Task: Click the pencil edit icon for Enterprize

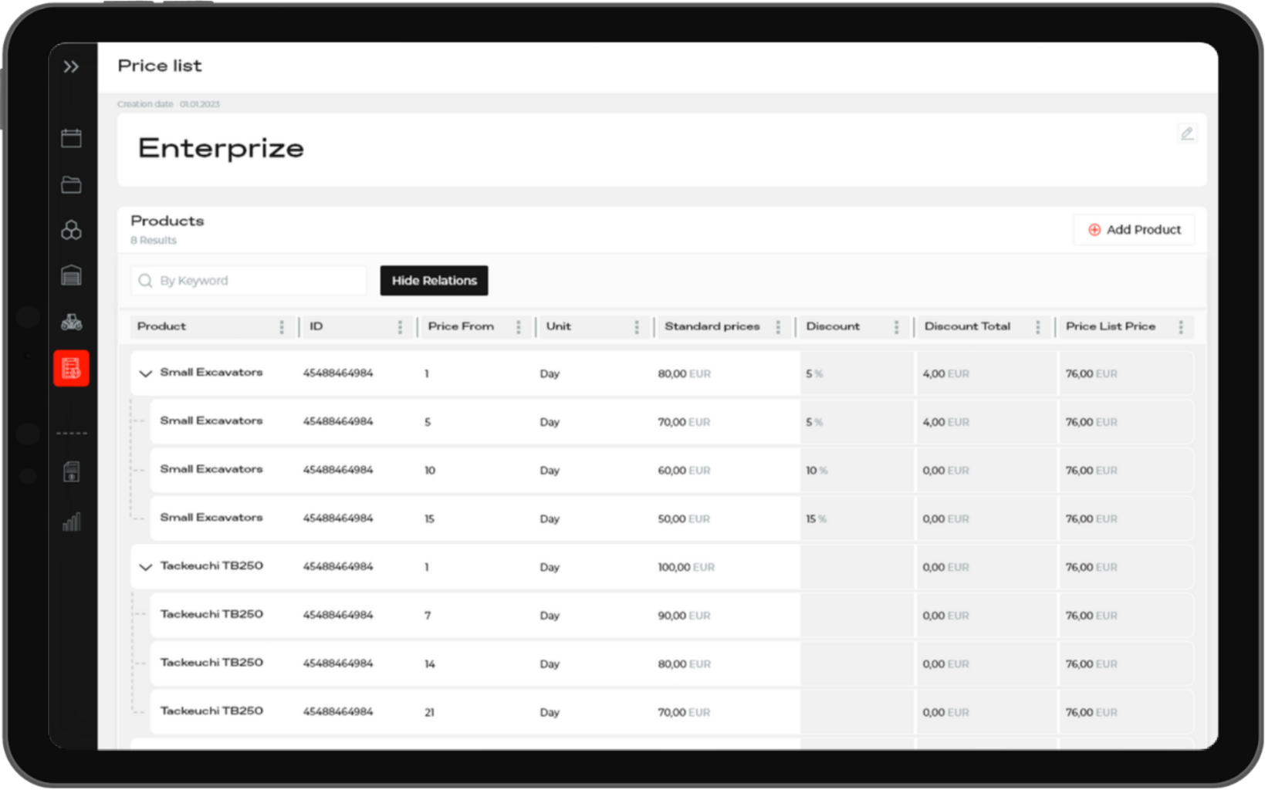Action: [1186, 133]
